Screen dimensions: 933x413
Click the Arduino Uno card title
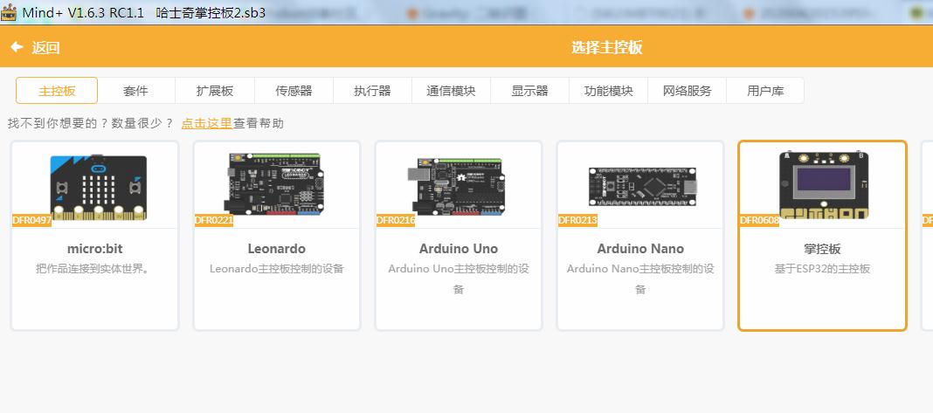pyautogui.click(x=458, y=249)
